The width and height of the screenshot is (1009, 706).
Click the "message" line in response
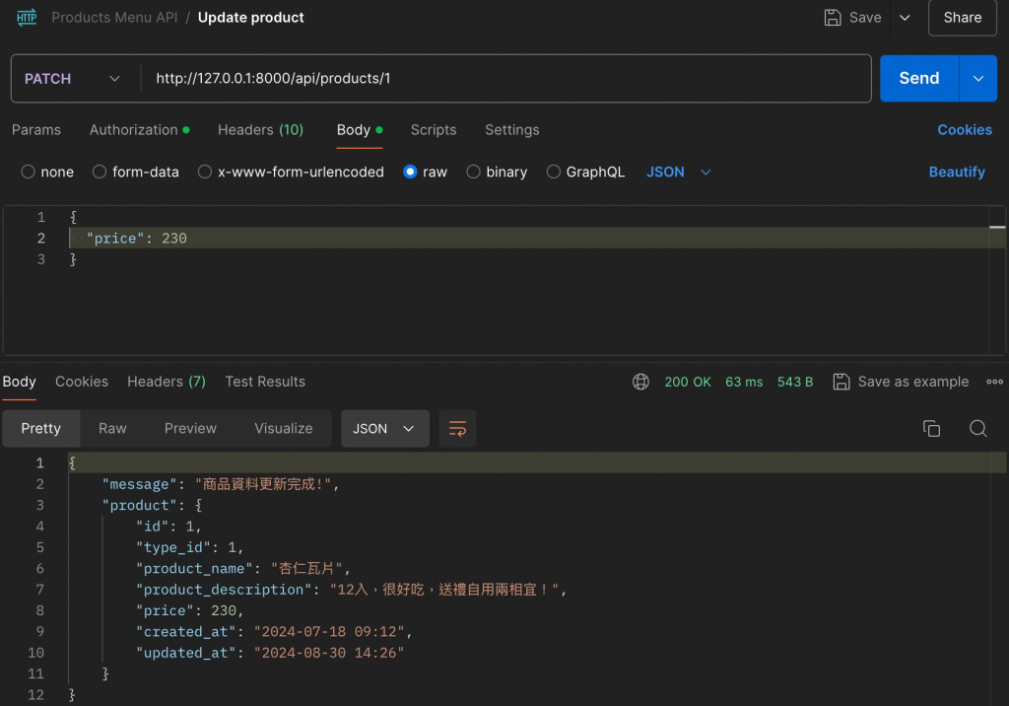221,484
